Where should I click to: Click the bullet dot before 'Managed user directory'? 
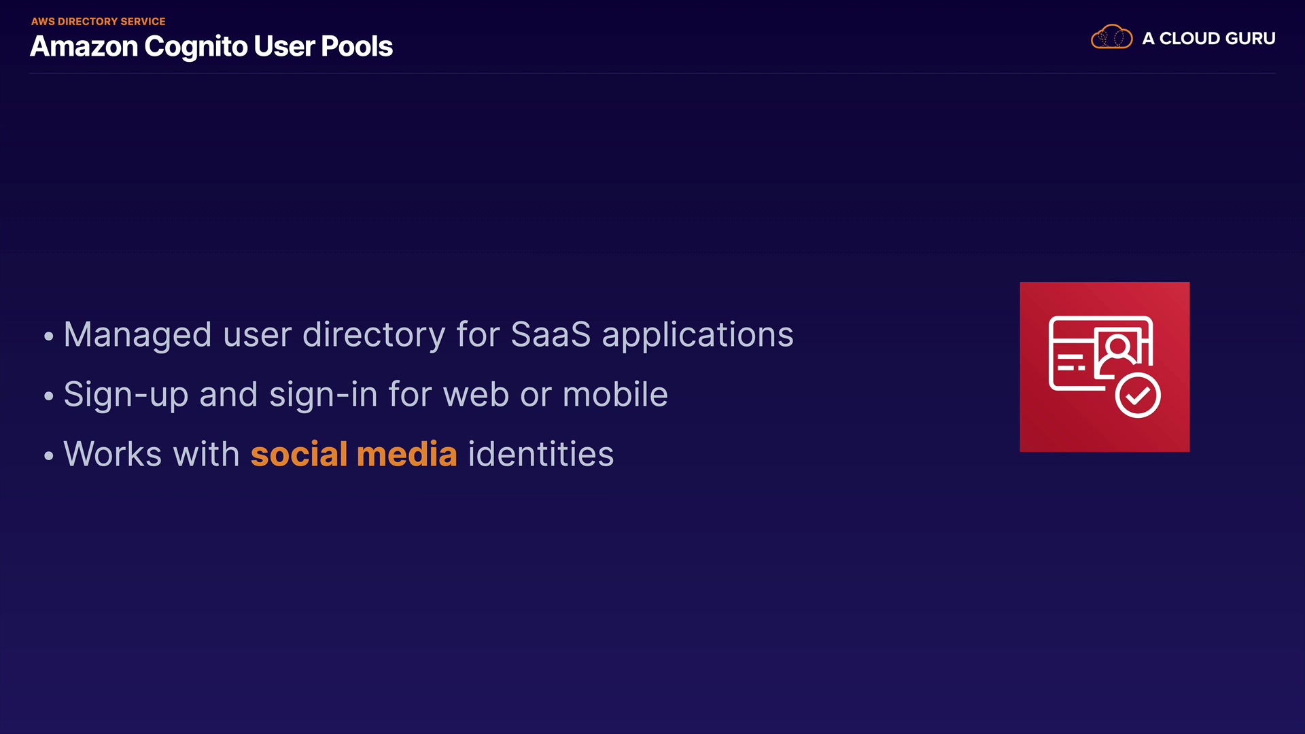[48, 336]
